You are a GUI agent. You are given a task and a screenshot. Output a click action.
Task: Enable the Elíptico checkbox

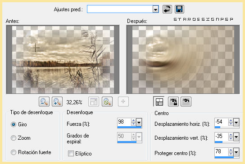[71, 153]
